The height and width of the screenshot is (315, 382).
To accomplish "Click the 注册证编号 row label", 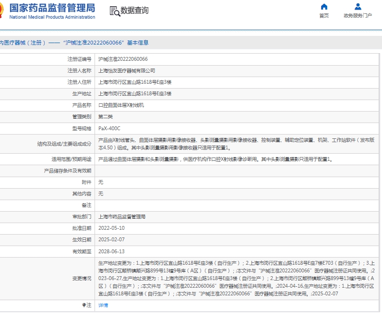I will [79, 59].
